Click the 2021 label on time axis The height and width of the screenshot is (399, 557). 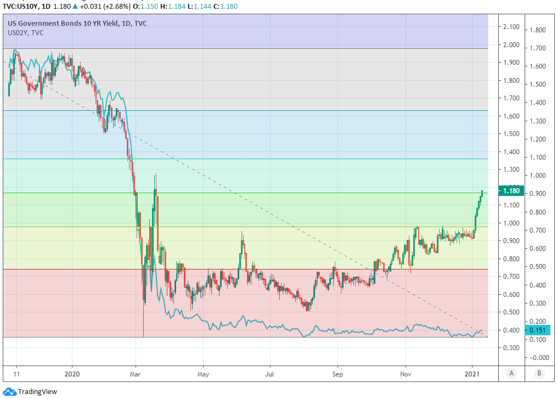pos(472,374)
